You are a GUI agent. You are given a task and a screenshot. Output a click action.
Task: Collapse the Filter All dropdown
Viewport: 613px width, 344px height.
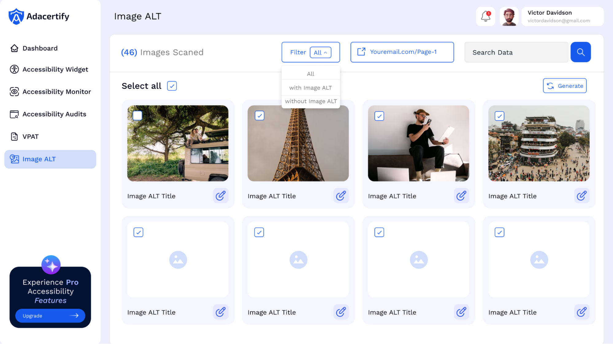320,52
